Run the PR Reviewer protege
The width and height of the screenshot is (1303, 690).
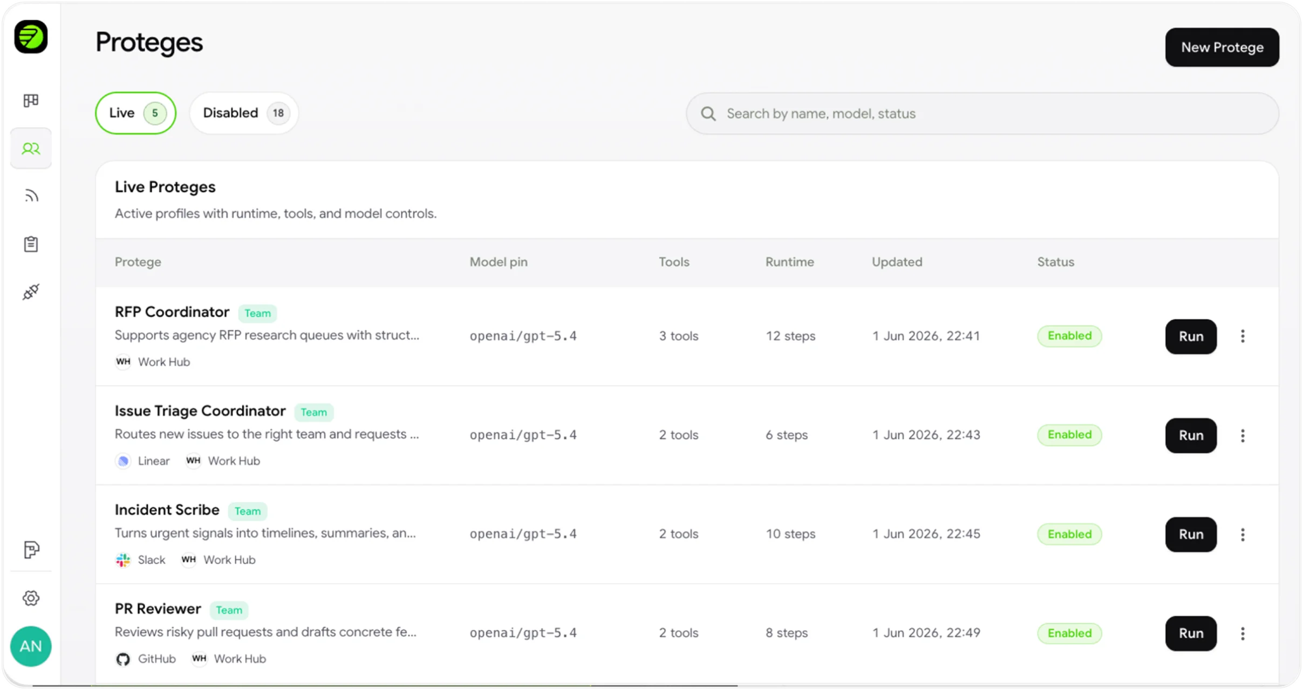[1191, 633]
